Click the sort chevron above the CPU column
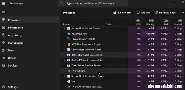 pyautogui.click(x=131, y=19)
